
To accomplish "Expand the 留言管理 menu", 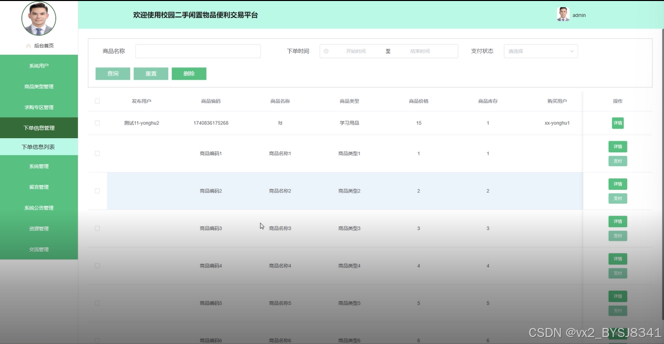I will (x=39, y=187).
